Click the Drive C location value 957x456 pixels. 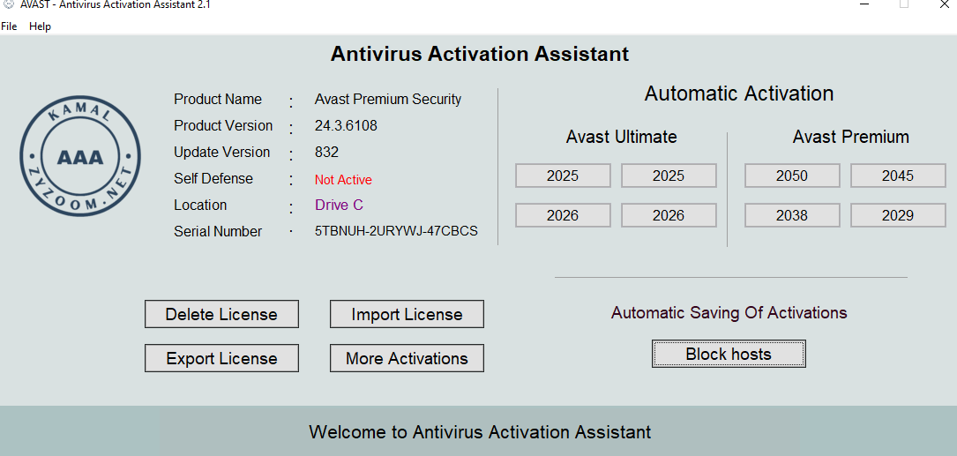(339, 206)
